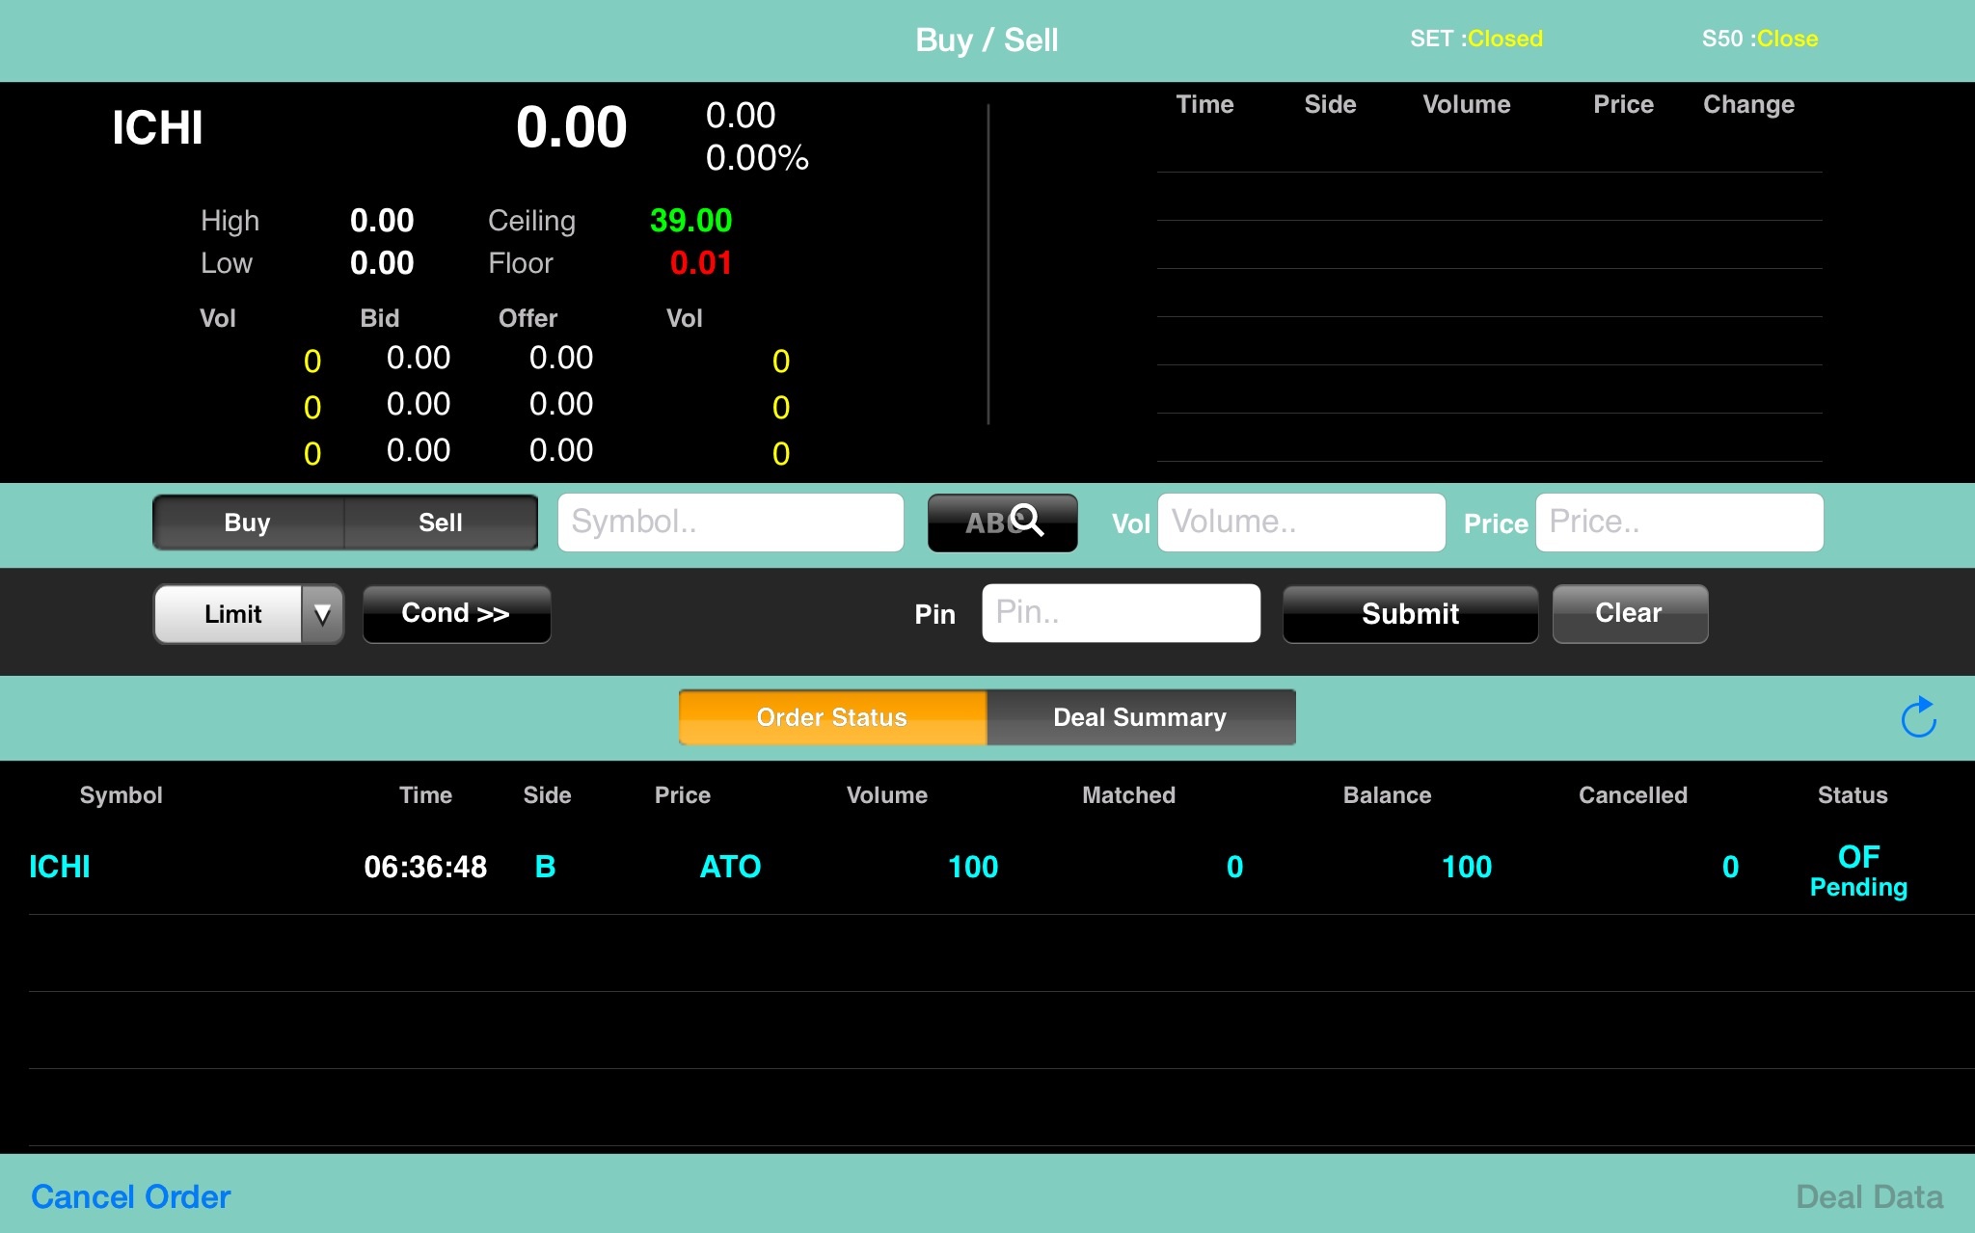Expand the Limit order type dropdown arrow
The image size is (1975, 1233).
322,614
